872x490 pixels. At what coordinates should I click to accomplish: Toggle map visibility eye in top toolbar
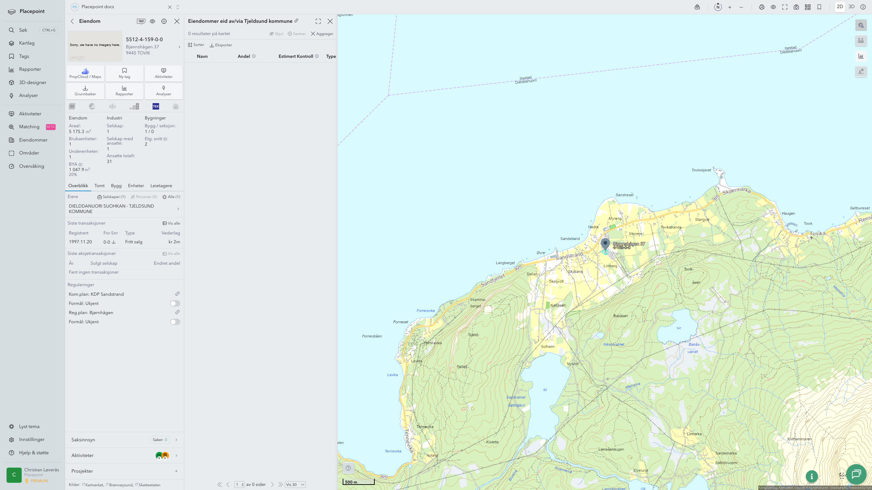coord(773,7)
